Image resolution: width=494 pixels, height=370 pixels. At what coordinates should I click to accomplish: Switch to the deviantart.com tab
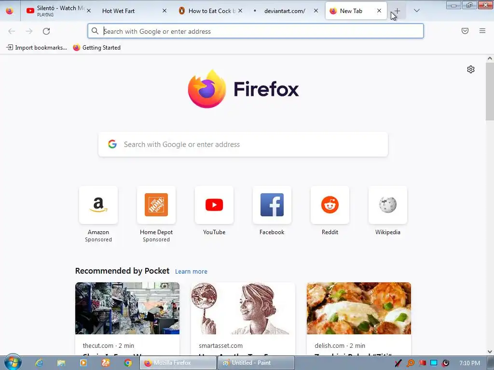[285, 11]
